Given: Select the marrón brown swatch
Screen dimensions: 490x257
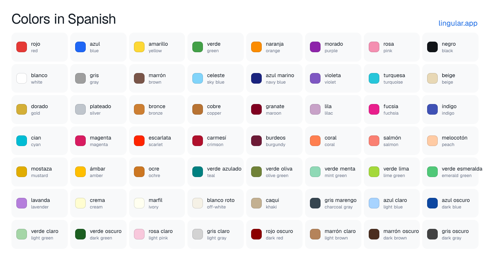Looking at the screenshot, I should click(x=139, y=78).
